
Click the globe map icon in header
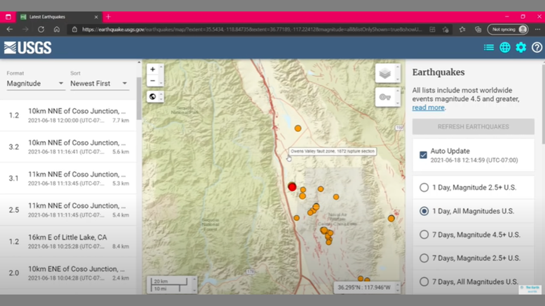click(505, 48)
